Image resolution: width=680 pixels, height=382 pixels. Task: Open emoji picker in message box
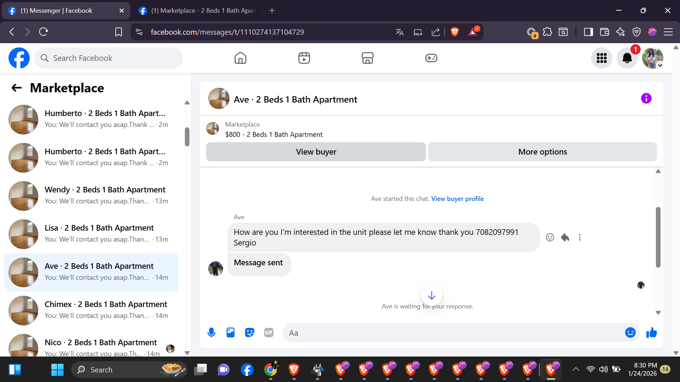click(630, 332)
